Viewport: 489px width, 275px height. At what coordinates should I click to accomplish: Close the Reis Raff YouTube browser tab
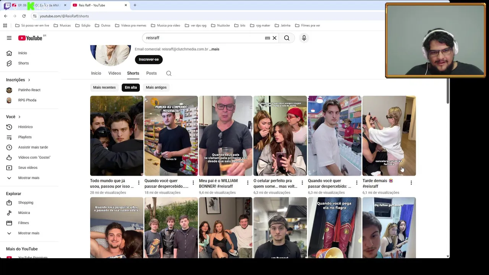pyautogui.click(x=126, y=5)
